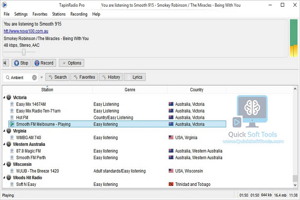Collapse the Woods Hit Radio group
The height and width of the screenshot is (200, 300).
(x=4, y=177)
